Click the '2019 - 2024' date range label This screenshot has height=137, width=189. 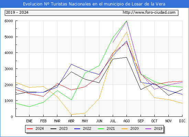point(17,12)
